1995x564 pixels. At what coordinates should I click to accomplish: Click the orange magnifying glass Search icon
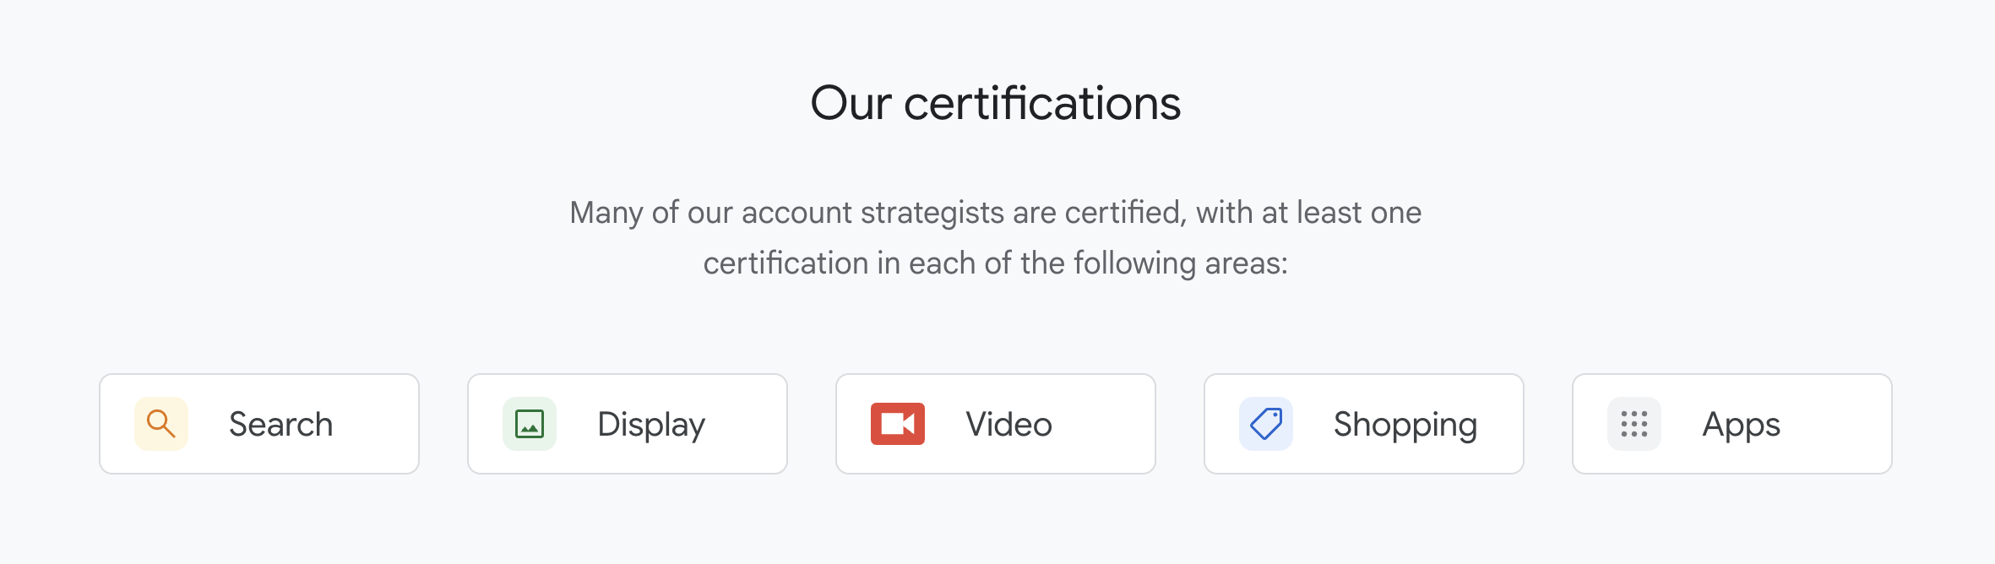161,424
